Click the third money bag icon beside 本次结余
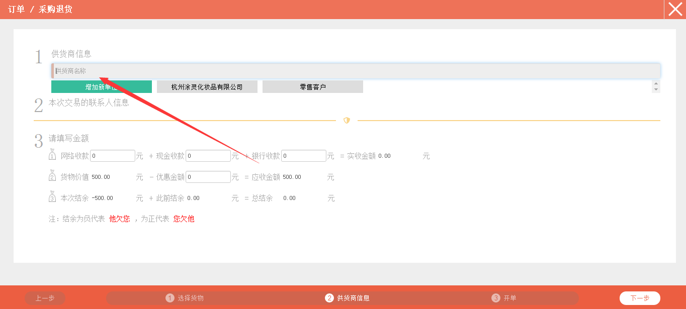 pos(52,196)
